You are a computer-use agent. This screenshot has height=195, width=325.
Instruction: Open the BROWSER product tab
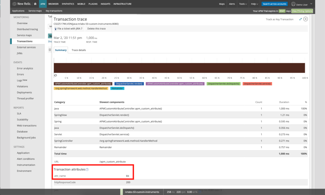53,4
